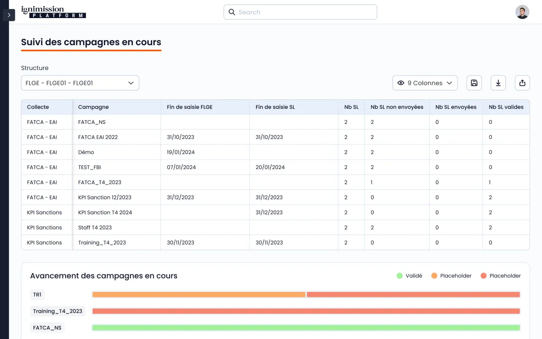Toggle column visibility via the eye icon
Screen dimensions: 542x339
tap(401, 83)
